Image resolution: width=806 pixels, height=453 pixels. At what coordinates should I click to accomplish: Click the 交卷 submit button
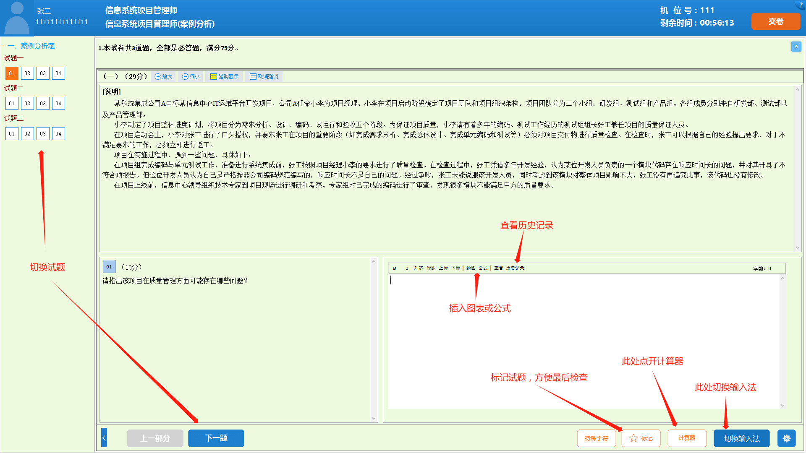tap(775, 21)
